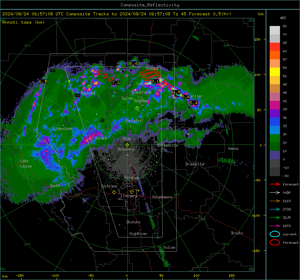Click the red forecast ellipse legend icon

pos(275,242)
